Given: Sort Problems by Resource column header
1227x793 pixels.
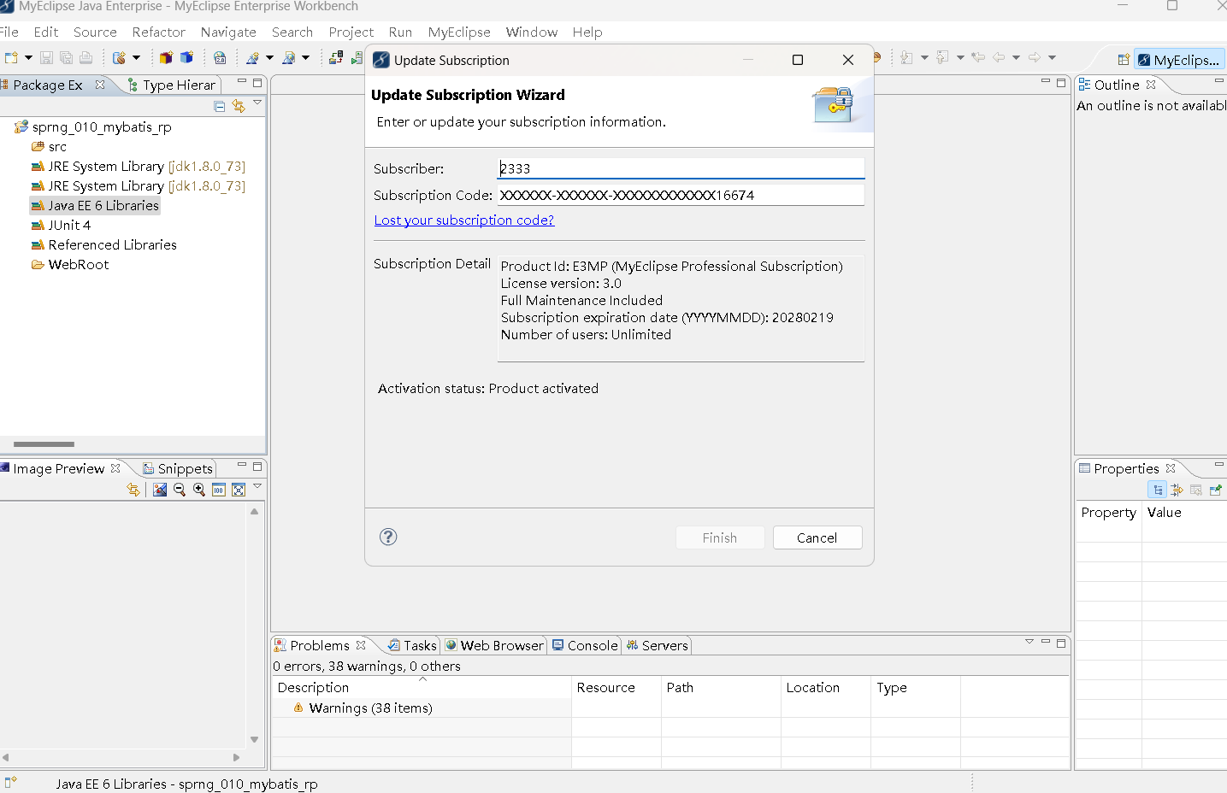Looking at the screenshot, I should pos(616,687).
